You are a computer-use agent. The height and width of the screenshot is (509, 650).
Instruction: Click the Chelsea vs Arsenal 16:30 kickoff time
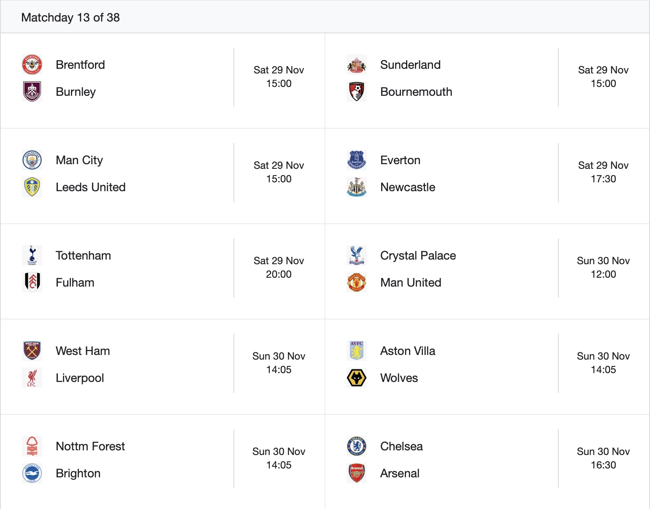[603, 465]
